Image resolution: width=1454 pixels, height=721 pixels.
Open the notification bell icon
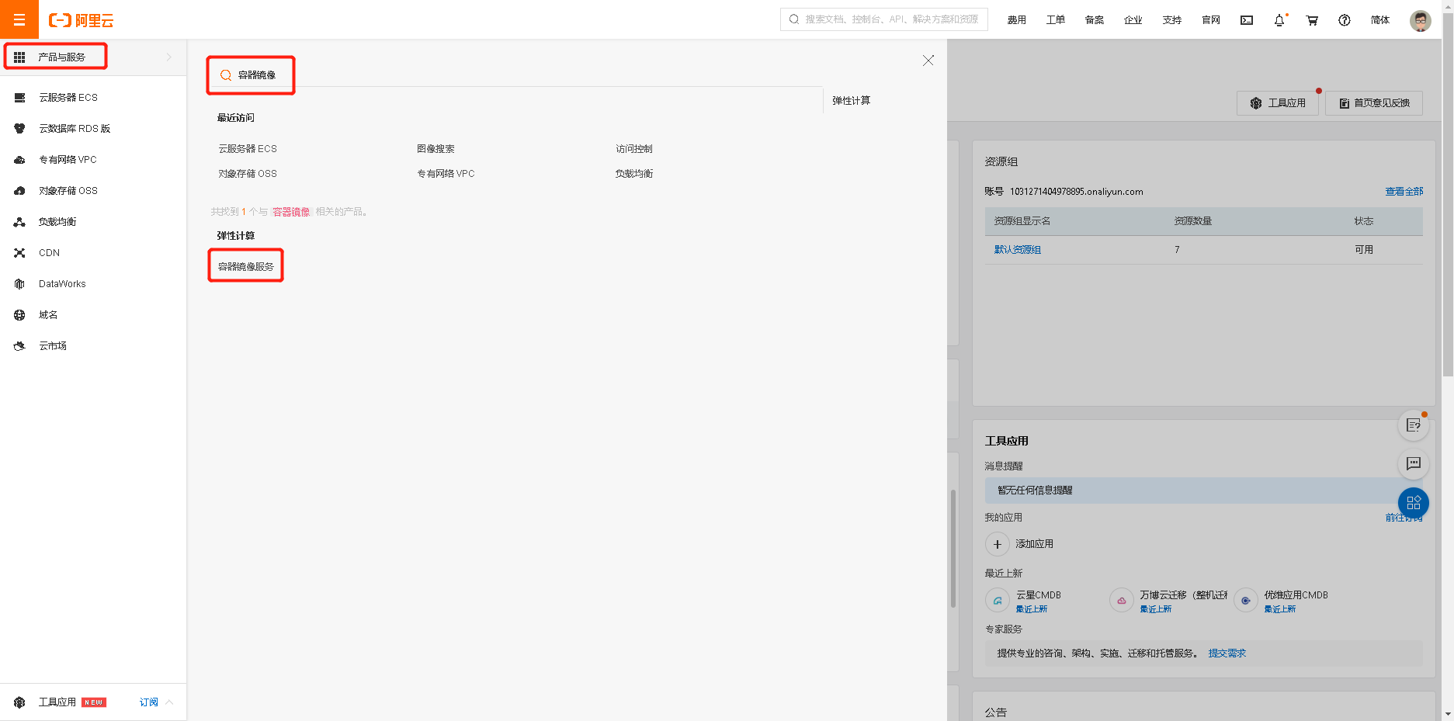pyautogui.click(x=1279, y=20)
